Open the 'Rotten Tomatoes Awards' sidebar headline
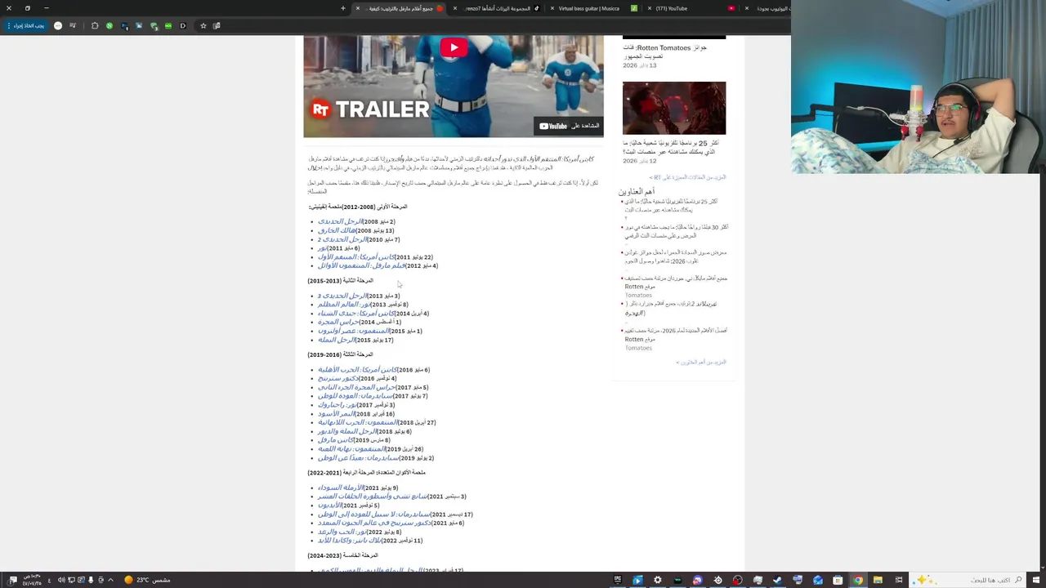The image size is (1046, 588). pos(664,51)
